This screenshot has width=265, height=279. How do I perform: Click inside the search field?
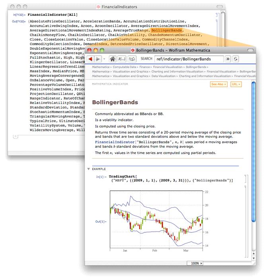coord(189,59)
